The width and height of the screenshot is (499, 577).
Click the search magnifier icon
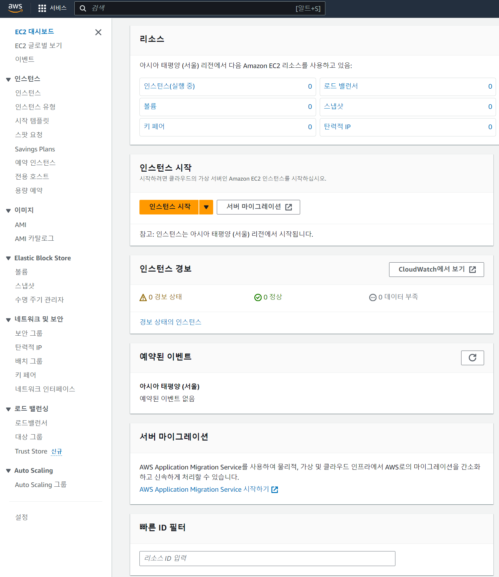[83, 8]
